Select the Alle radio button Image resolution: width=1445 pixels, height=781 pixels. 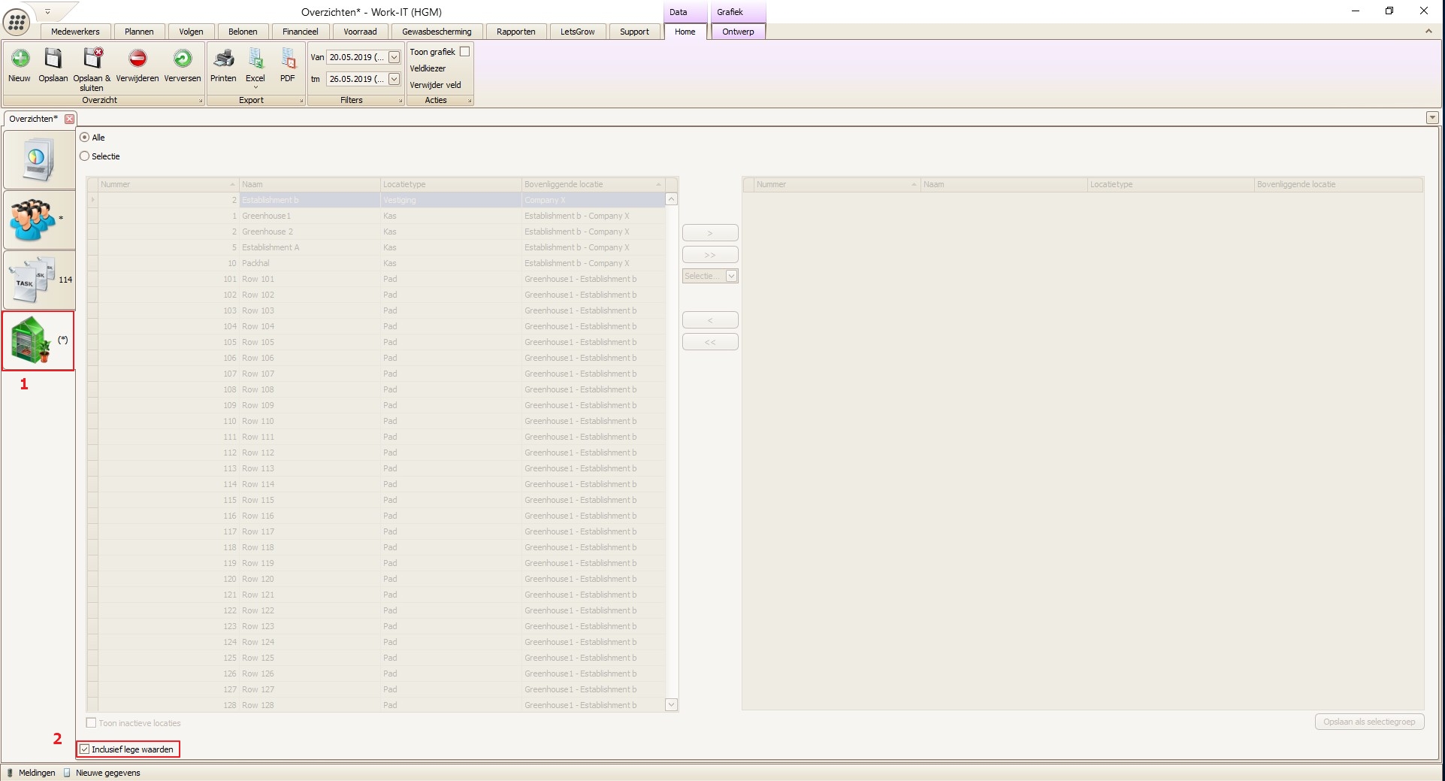click(85, 138)
